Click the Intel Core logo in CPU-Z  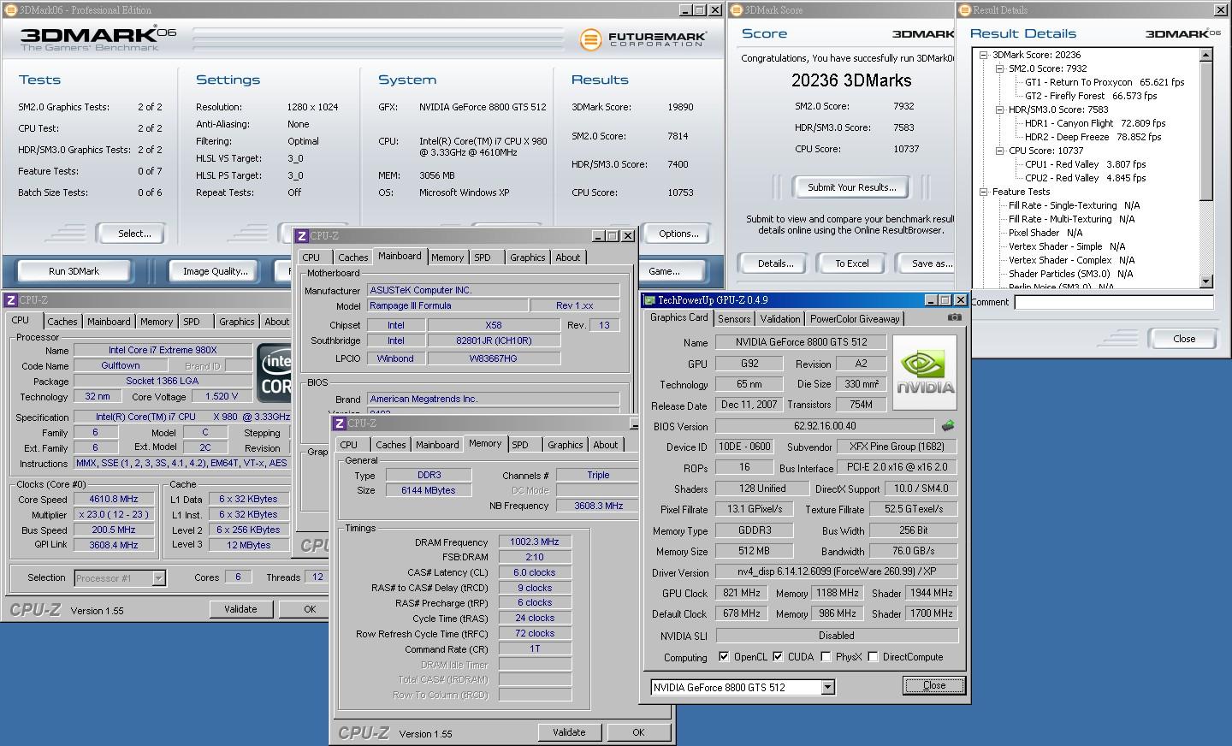click(x=275, y=372)
